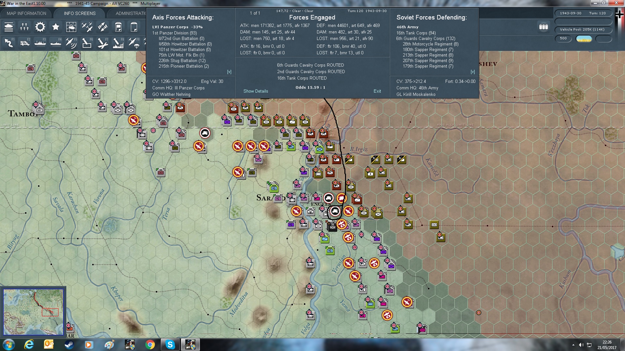Select 28th Motorcycle Regiment entry
Screen dimensions: 625x351
[430, 44]
